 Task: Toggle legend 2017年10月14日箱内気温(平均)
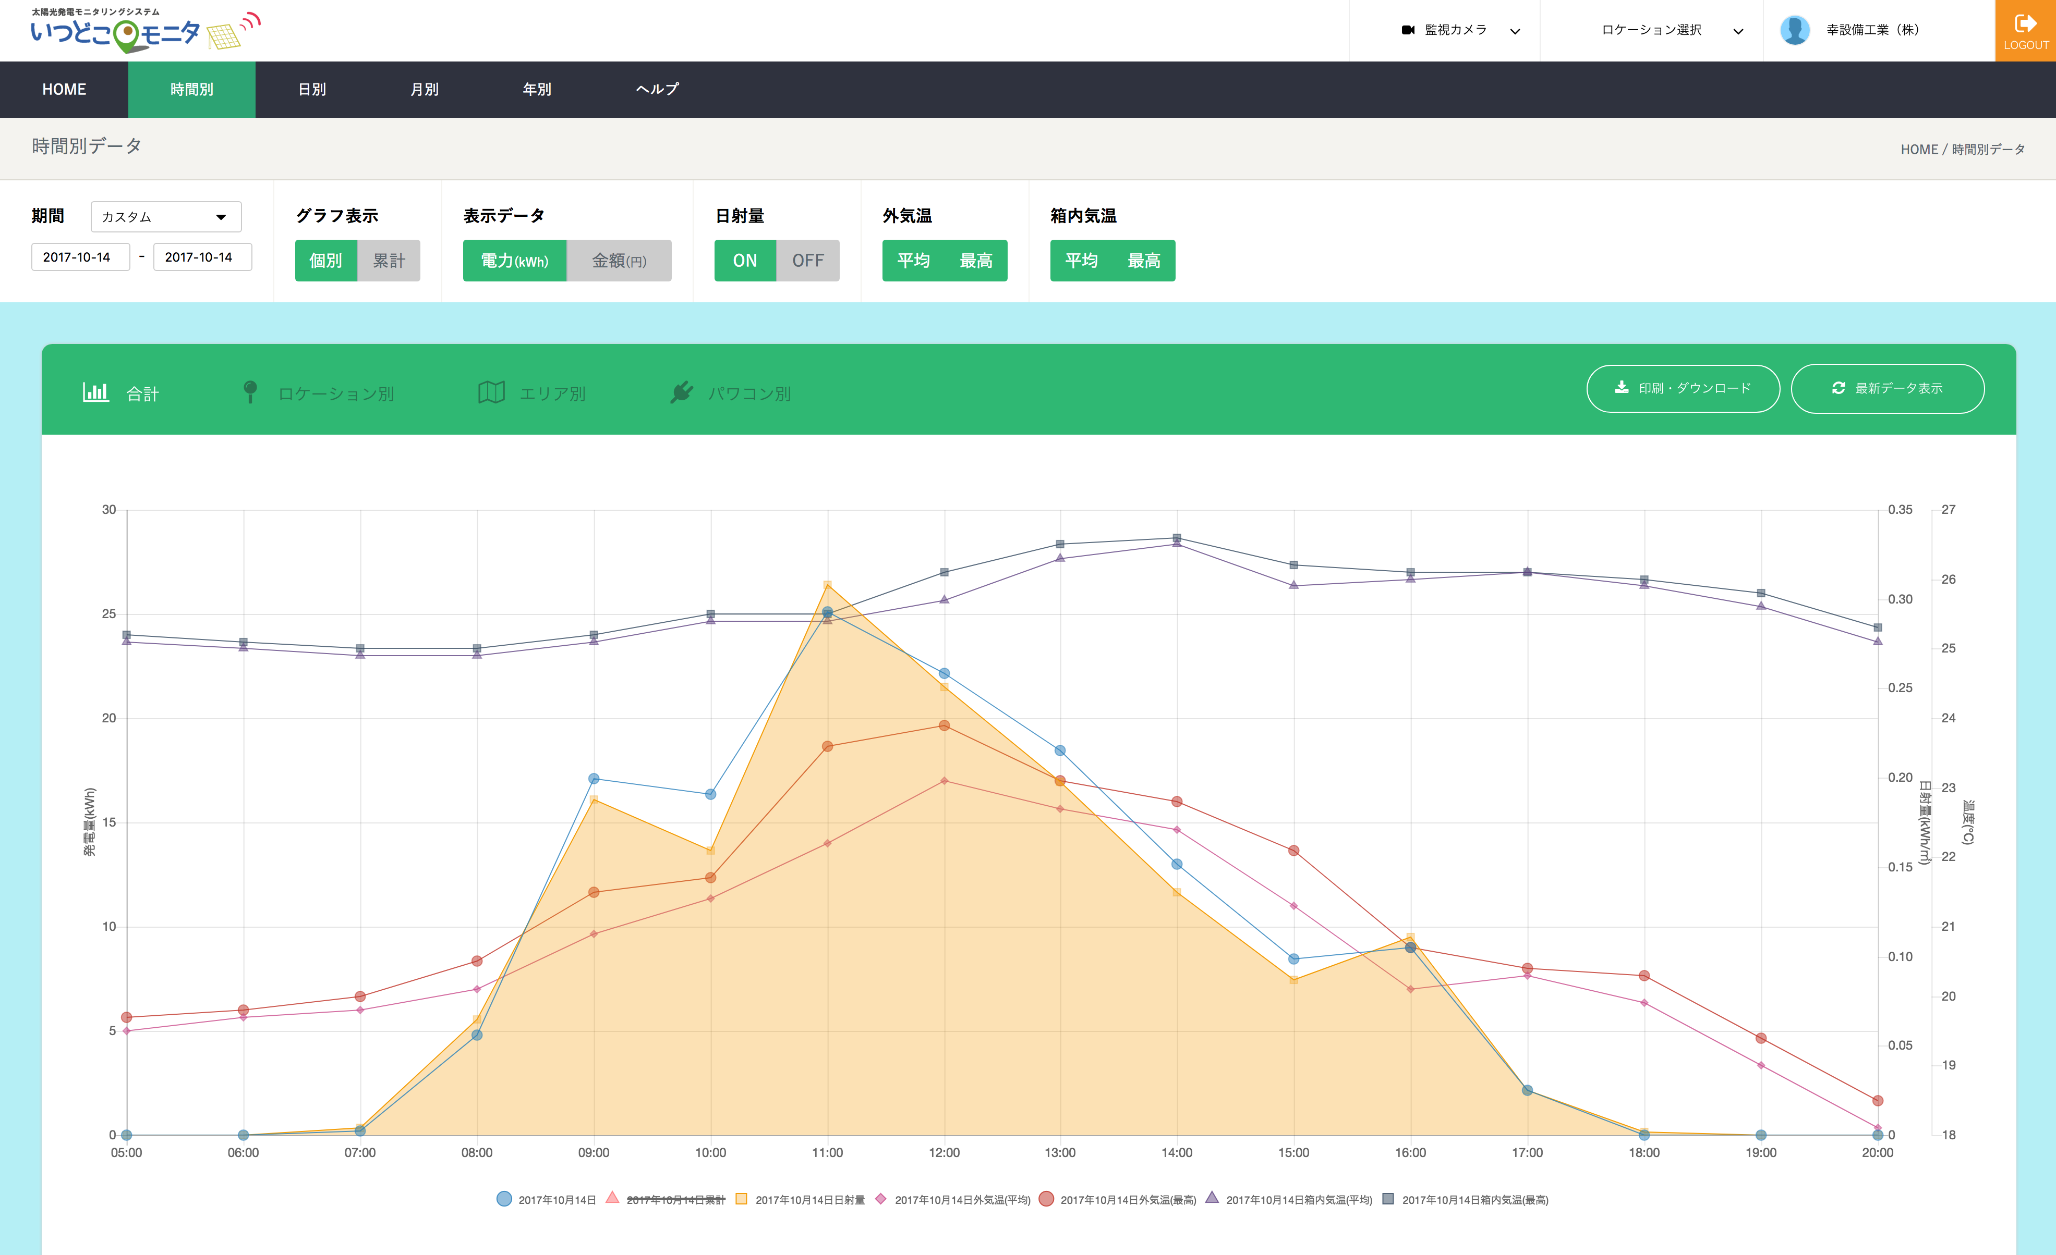(x=1288, y=1199)
